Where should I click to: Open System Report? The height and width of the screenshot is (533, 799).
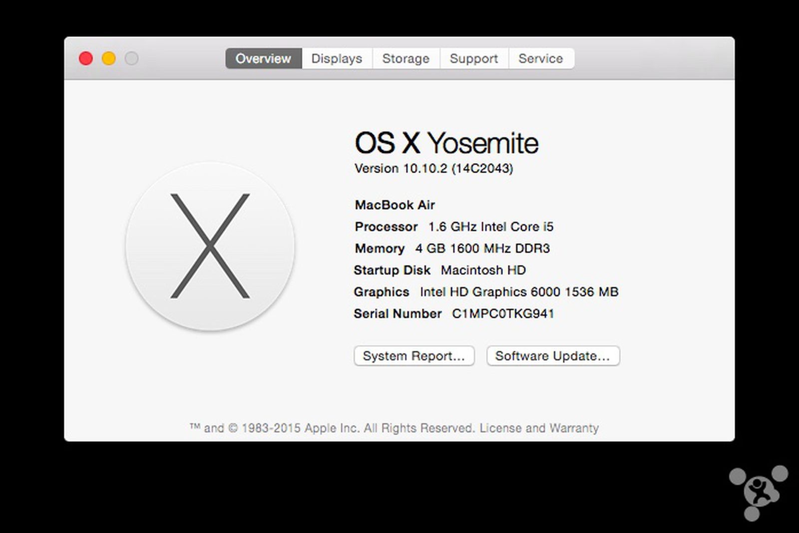pyautogui.click(x=414, y=356)
